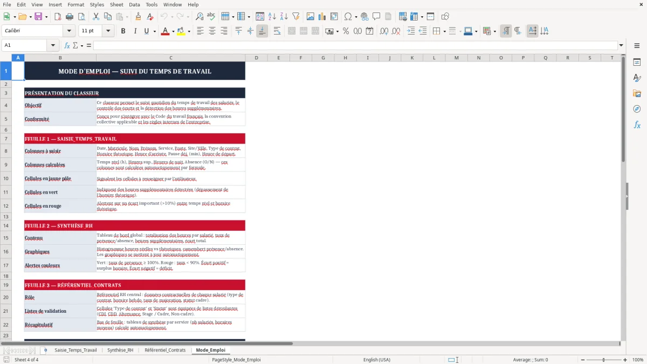Export directly as PDF
Image resolution: width=647 pixels, height=364 pixels.
click(x=57, y=17)
